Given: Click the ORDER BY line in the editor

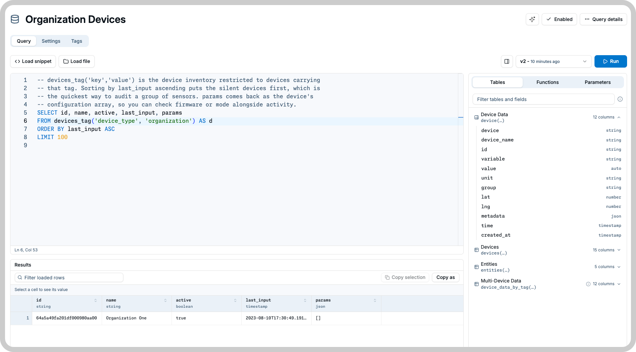Looking at the screenshot, I should 76,129.
